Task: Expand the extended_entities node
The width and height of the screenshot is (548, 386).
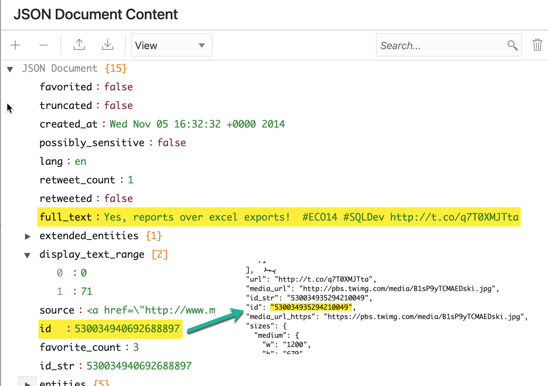Action: (28, 237)
